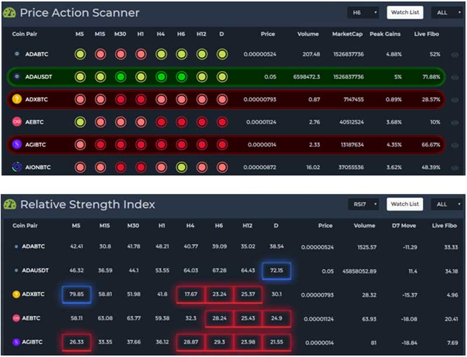Open the H6 timeframe dropdown

pos(363,12)
